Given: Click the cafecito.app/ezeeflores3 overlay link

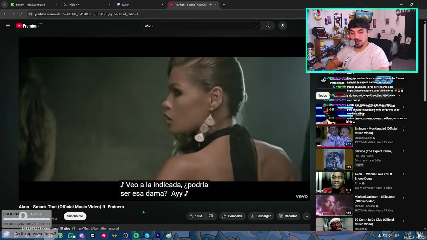Looking at the screenshot, I should tap(34, 234).
